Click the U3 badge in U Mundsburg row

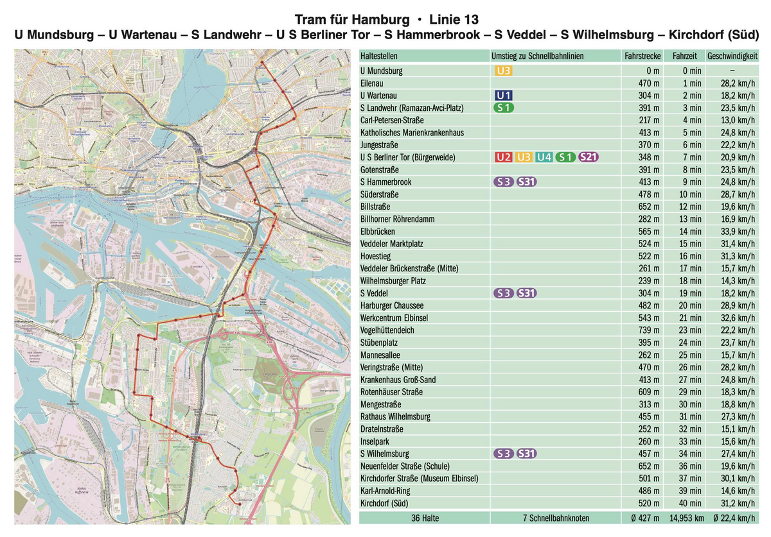504,71
